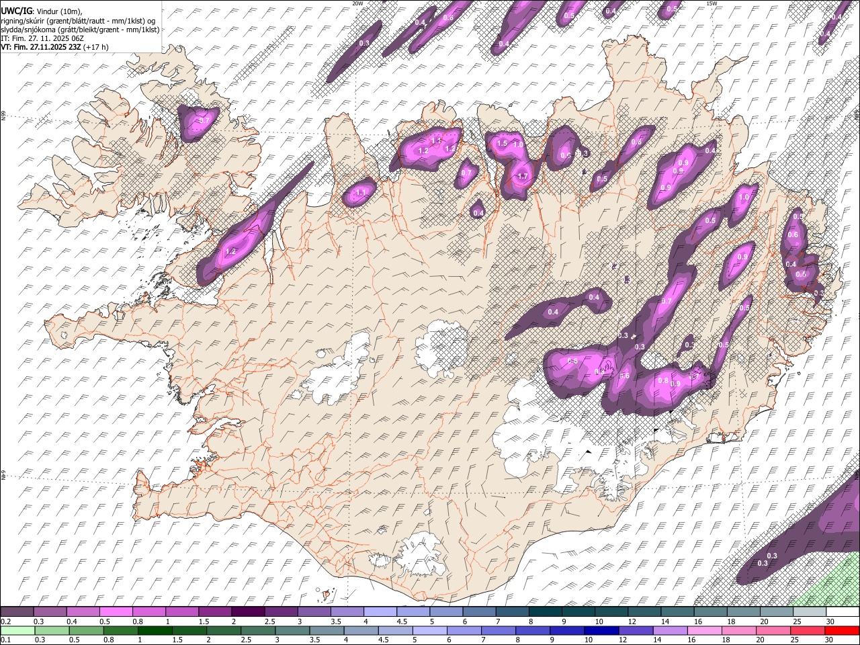Click the "(+17 h)" forecast offset text
This screenshot has width=860, height=645.
pyautogui.click(x=96, y=47)
